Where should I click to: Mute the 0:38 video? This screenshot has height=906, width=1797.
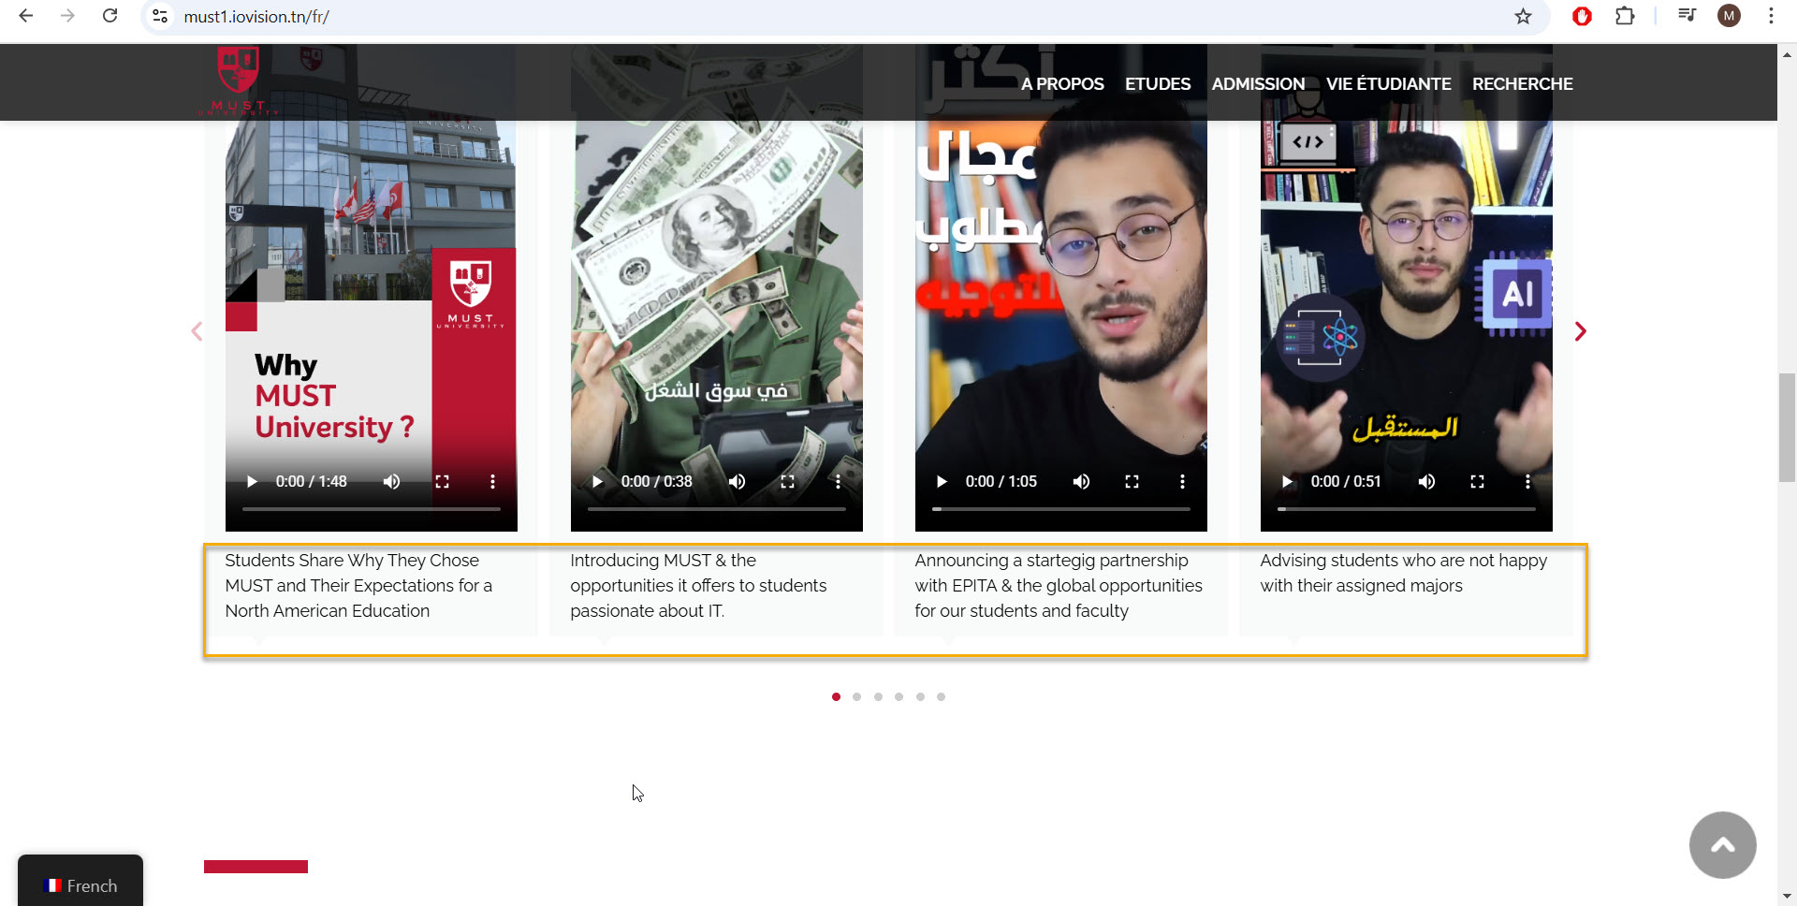[x=737, y=481]
